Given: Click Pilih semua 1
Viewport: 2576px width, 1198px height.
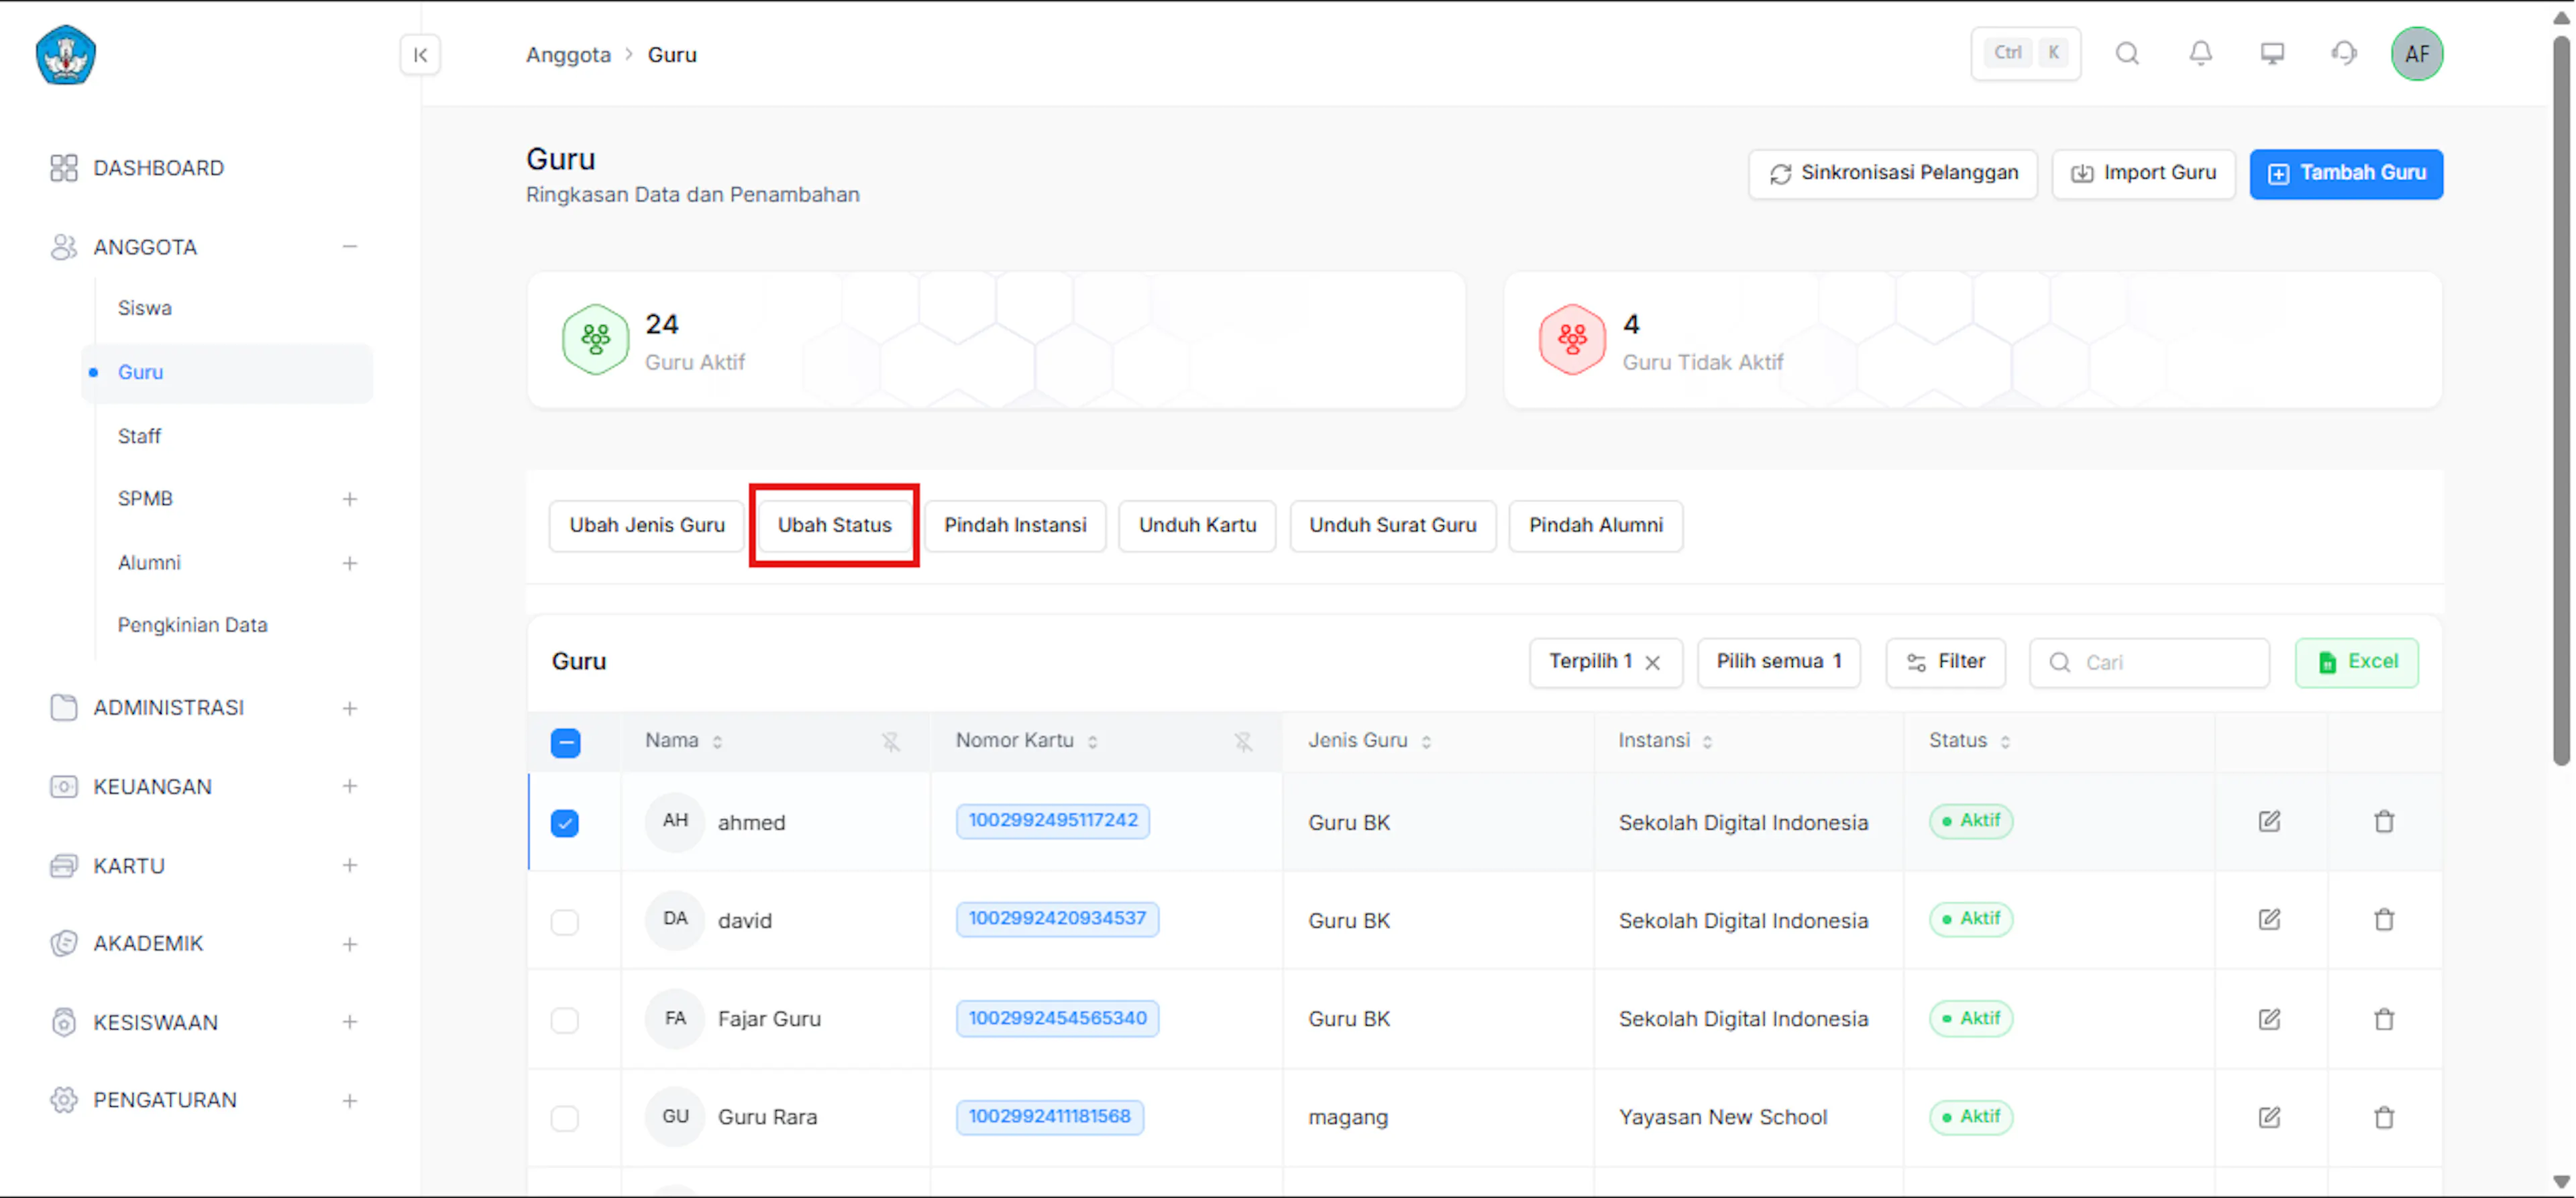Looking at the screenshot, I should tap(1778, 662).
